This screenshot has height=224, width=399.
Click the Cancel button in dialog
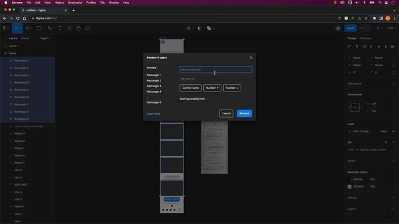(226, 113)
